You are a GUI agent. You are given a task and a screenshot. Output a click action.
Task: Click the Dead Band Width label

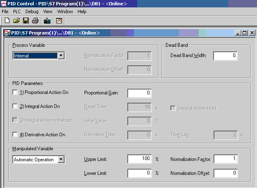point(188,55)
